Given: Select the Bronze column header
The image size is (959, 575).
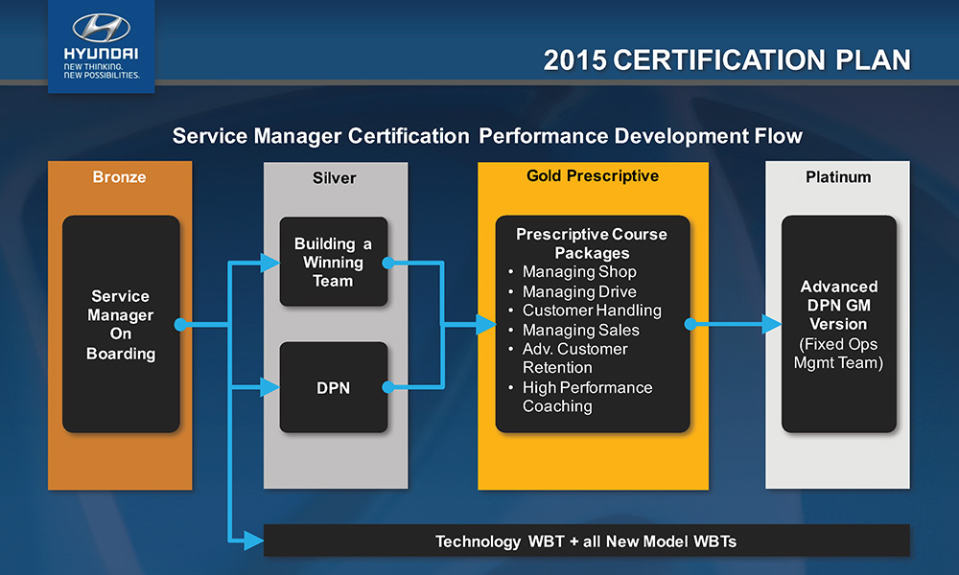Looking at the screenshot, I should click(x=120, y=177).
